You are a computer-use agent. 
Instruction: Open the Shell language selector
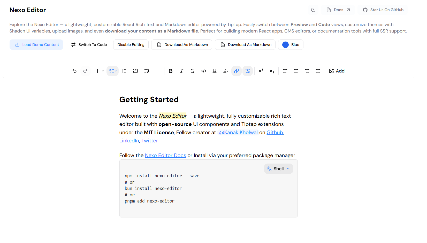[278, 168]
